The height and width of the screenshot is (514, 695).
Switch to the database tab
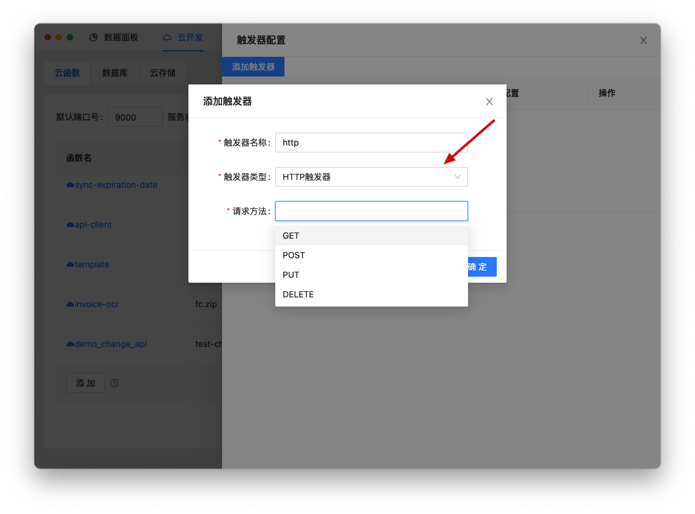point(115,73)
